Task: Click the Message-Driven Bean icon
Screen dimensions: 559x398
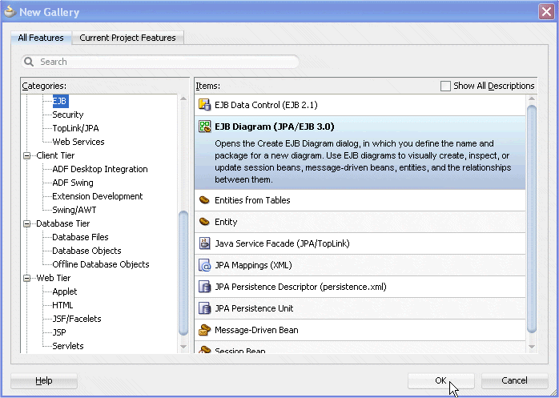Action: (205, 330)
